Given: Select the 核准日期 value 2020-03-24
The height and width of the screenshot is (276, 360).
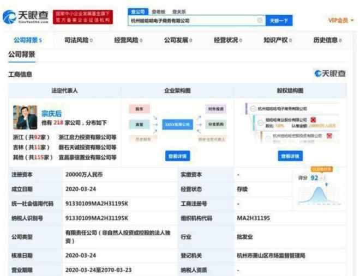Looking at the screenshot, I should [x=81, y=255].
